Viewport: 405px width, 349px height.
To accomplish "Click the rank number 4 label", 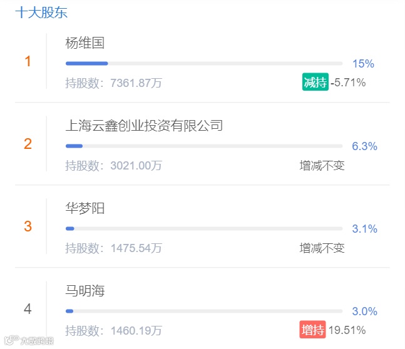I will tap(28, 309).
